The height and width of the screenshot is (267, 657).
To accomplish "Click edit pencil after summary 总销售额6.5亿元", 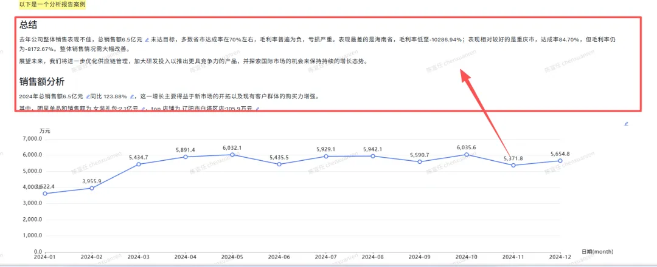I will click(147, 40).
